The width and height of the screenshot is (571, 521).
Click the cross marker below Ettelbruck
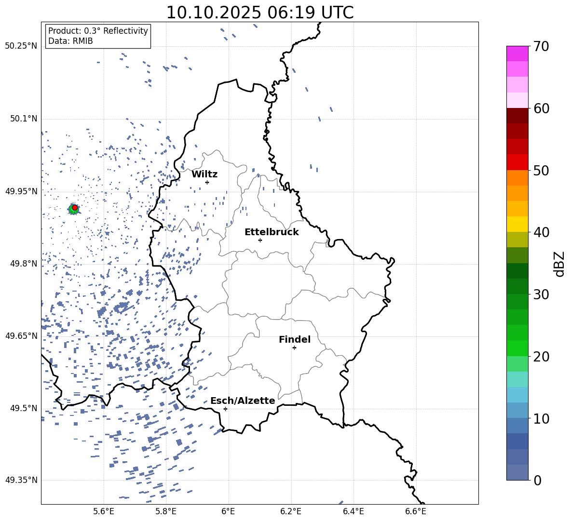pyautogui.click(x=260, y=240)
